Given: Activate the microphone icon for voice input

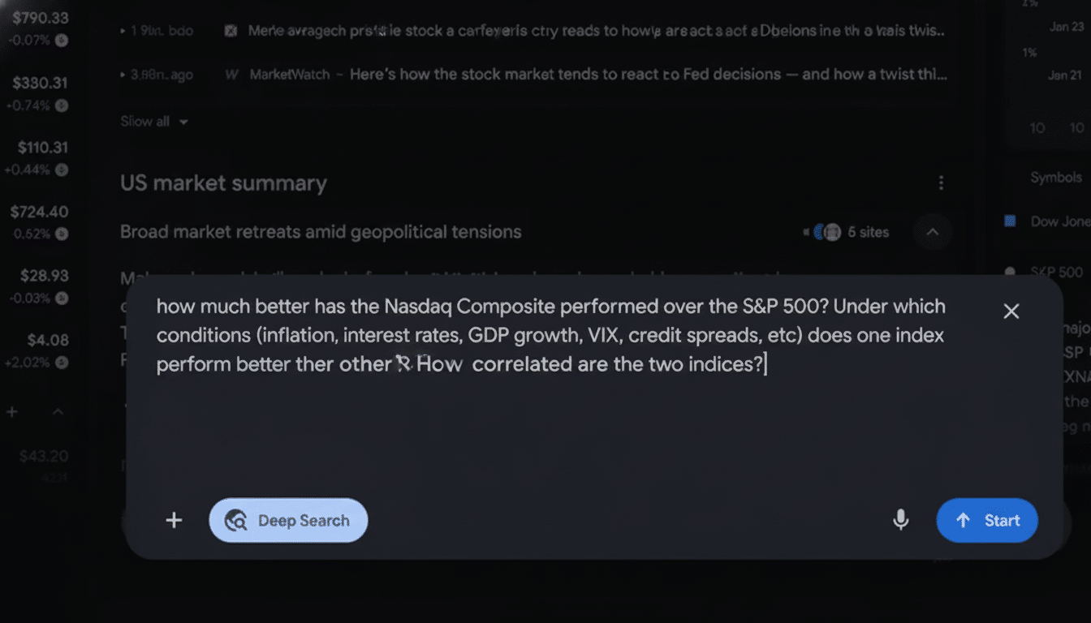Looking at the screenshot, I should 901,520.
